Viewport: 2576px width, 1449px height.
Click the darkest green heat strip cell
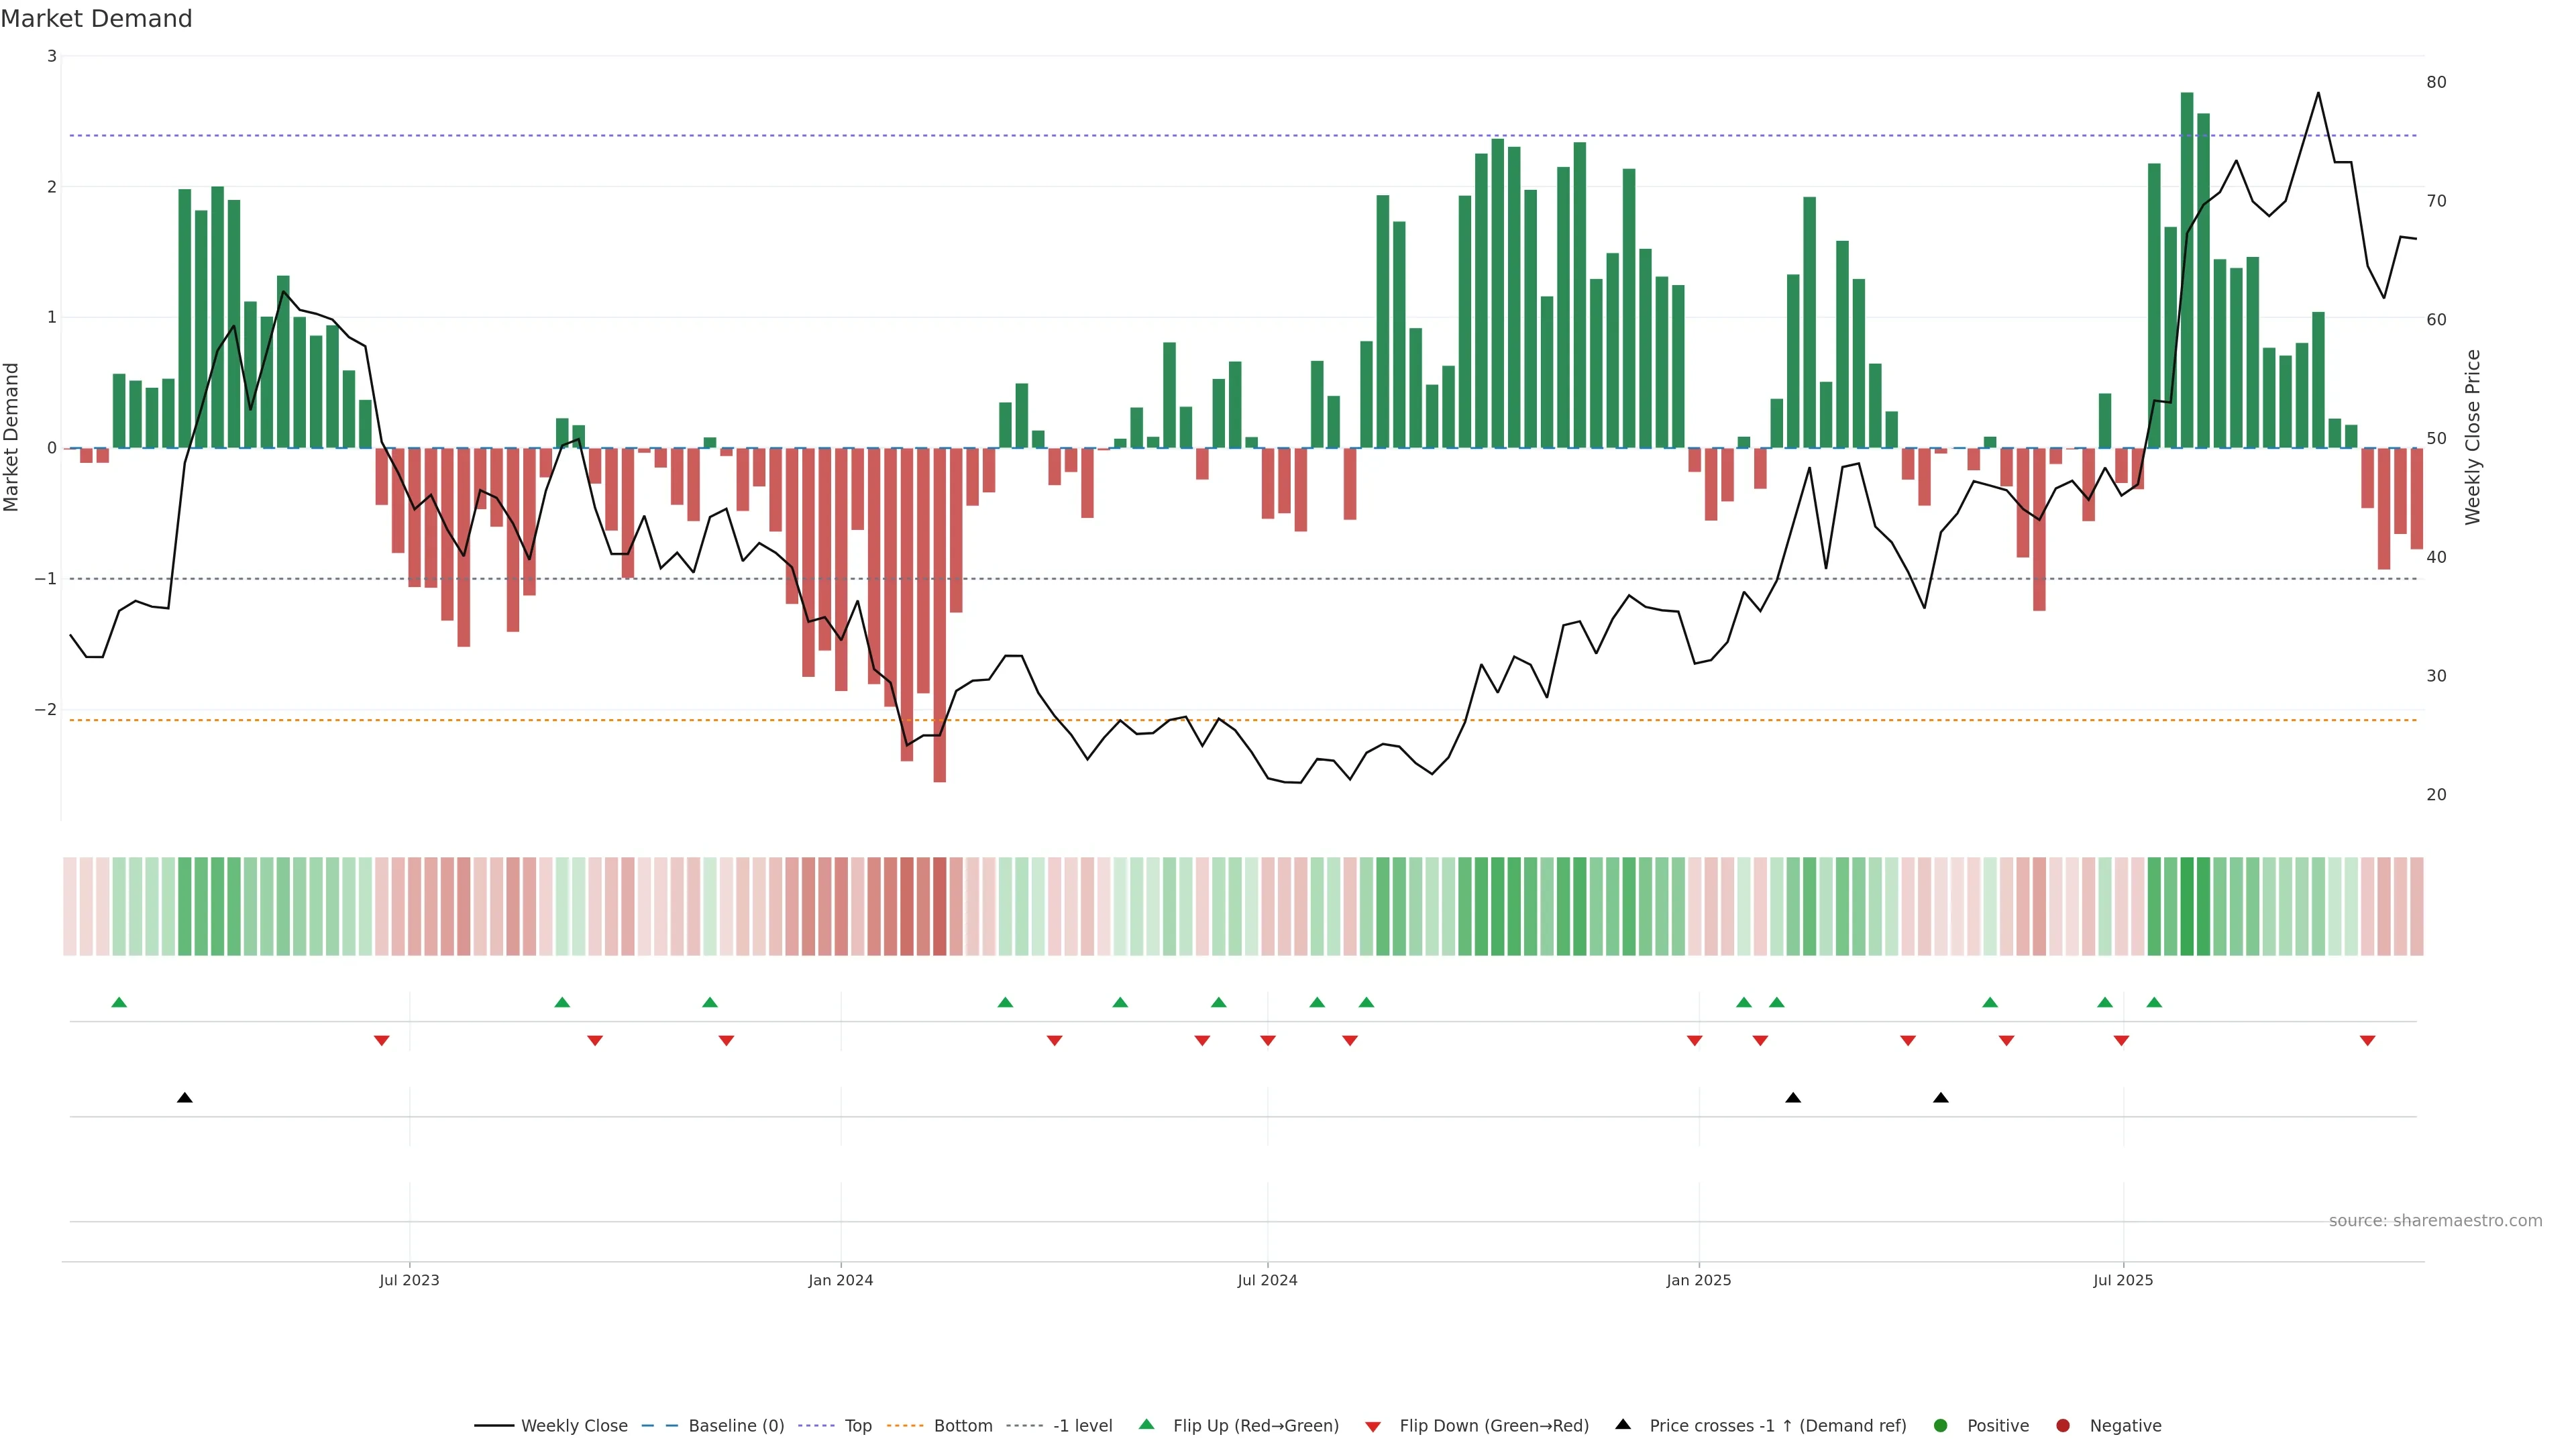[2187, 906]
